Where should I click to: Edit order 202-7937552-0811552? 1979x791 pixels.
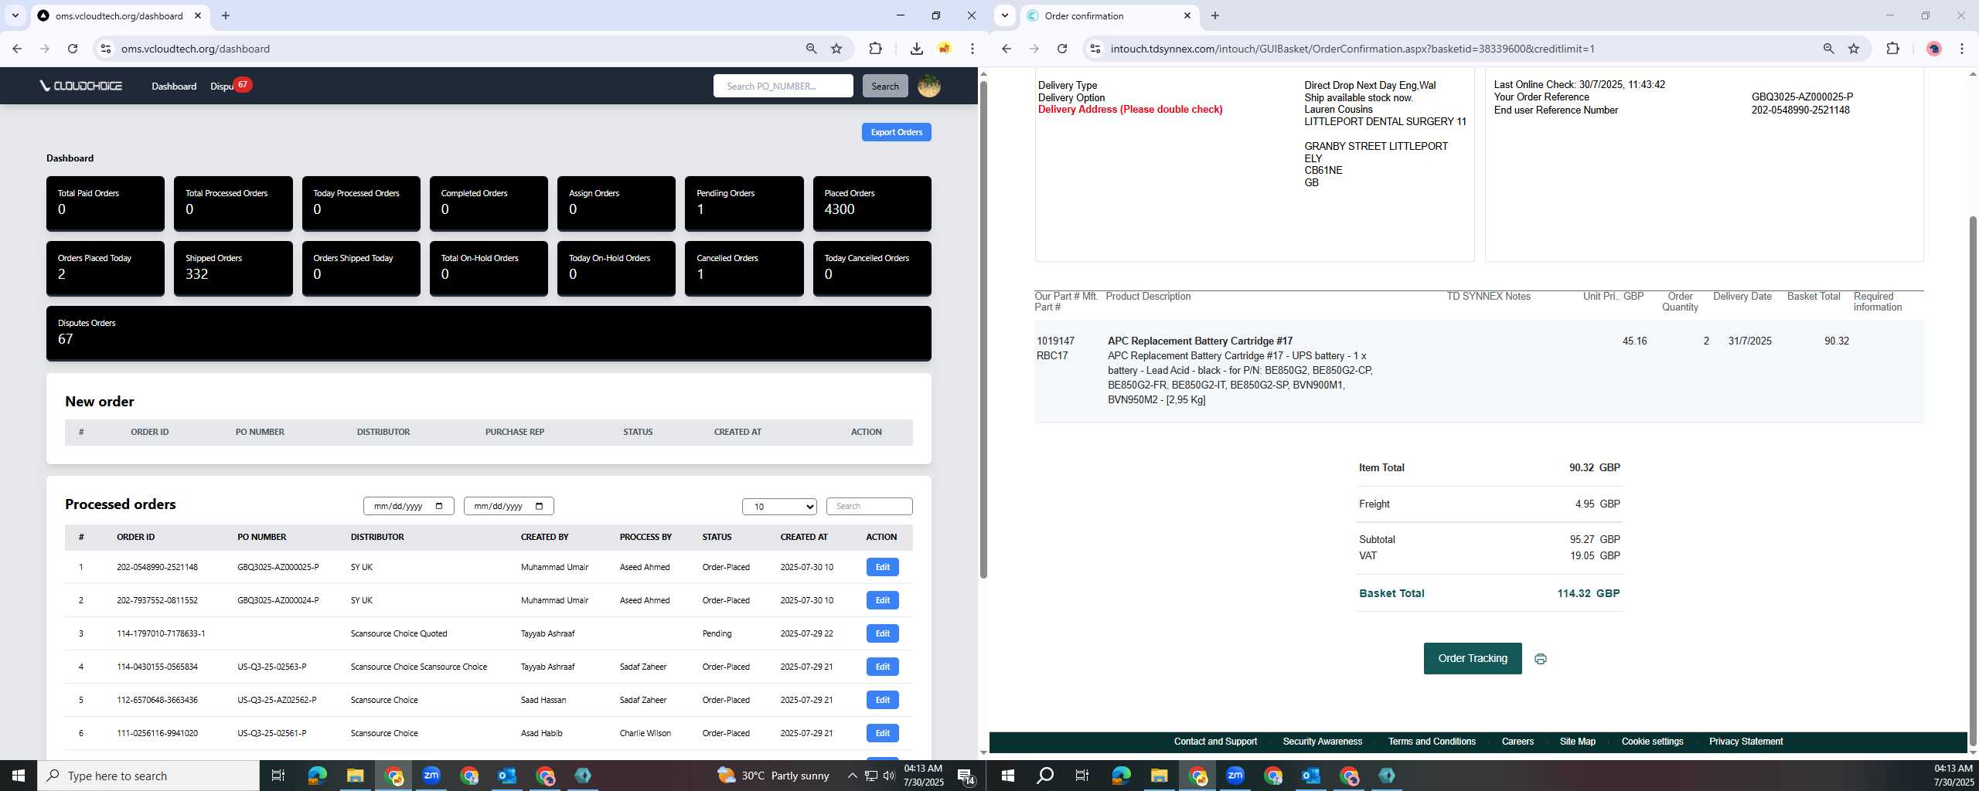882,600
